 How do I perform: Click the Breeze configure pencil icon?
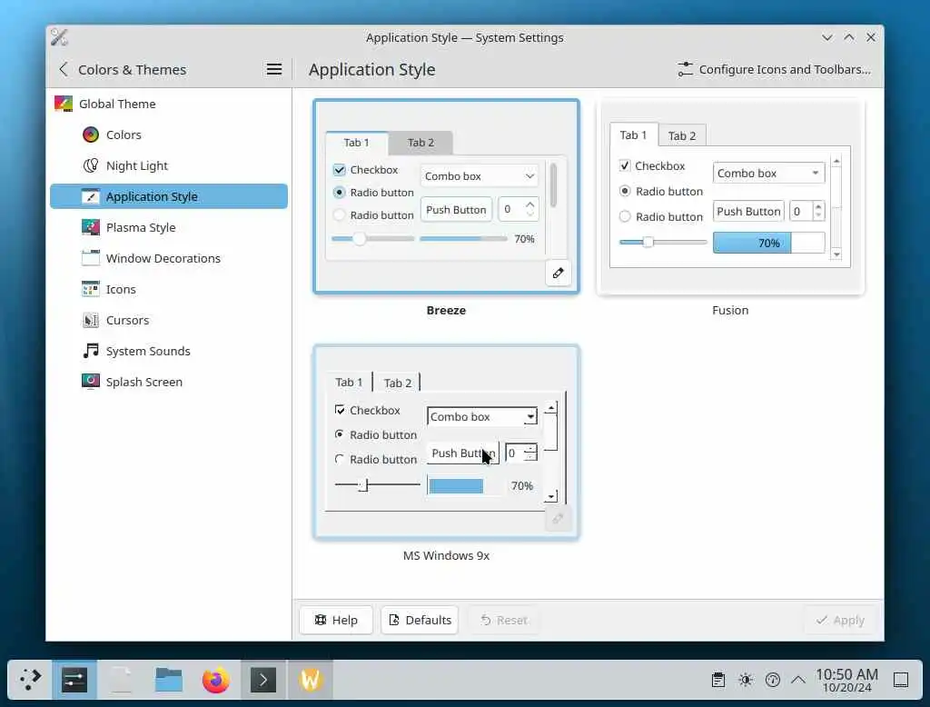(559, 273)
